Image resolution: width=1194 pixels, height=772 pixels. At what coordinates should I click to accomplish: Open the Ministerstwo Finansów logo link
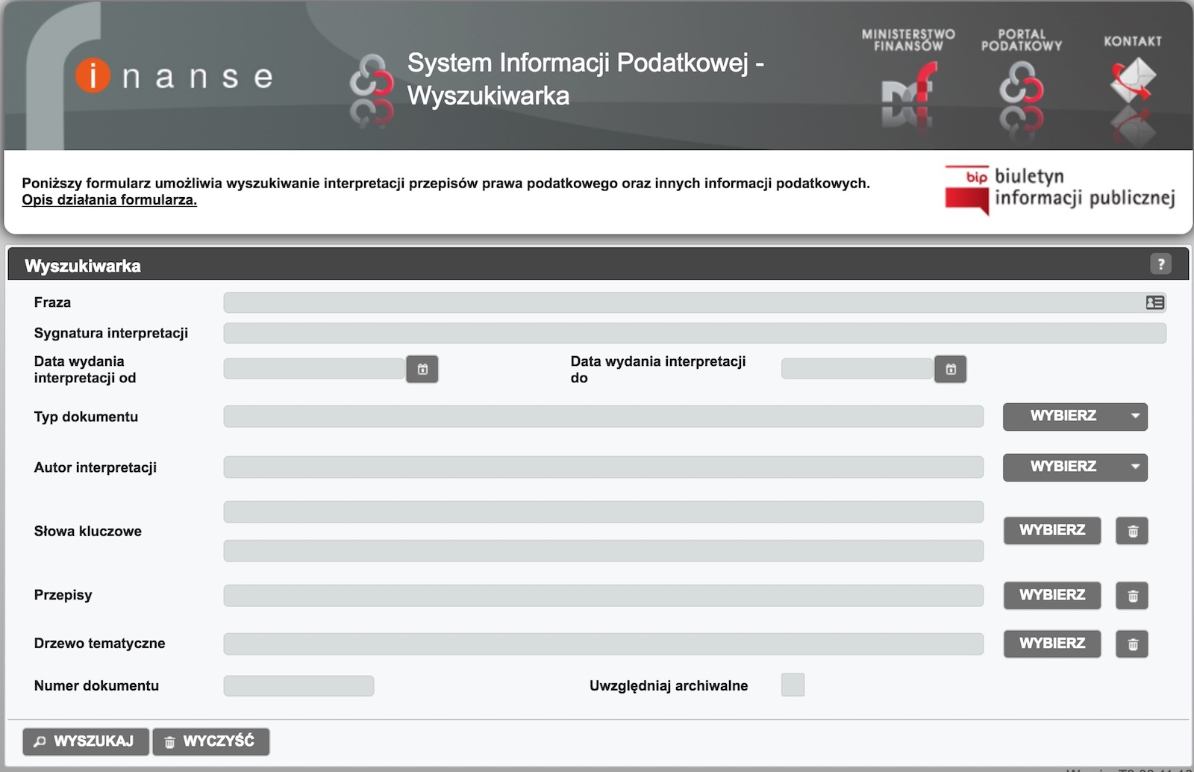tap(908, 82)
